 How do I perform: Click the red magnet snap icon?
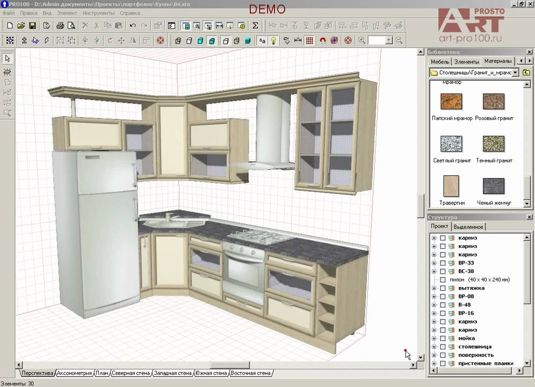click(323, 40)
